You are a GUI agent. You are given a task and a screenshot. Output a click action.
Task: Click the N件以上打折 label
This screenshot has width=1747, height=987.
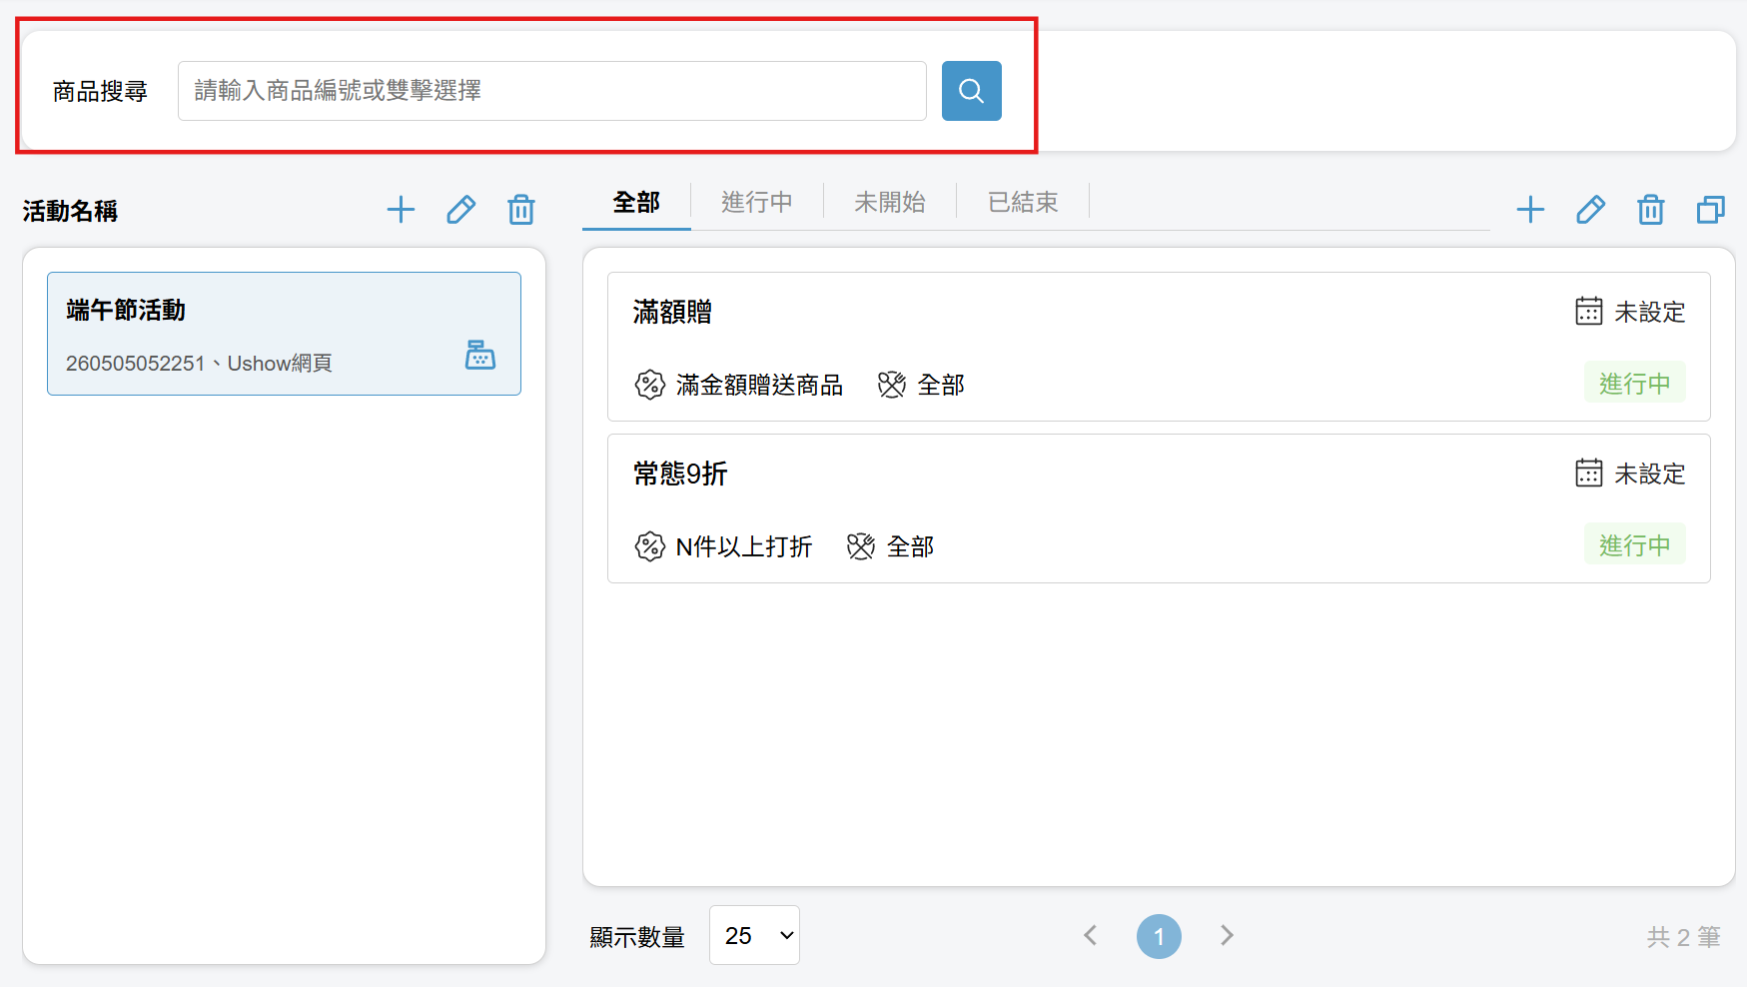click(744, 547)
